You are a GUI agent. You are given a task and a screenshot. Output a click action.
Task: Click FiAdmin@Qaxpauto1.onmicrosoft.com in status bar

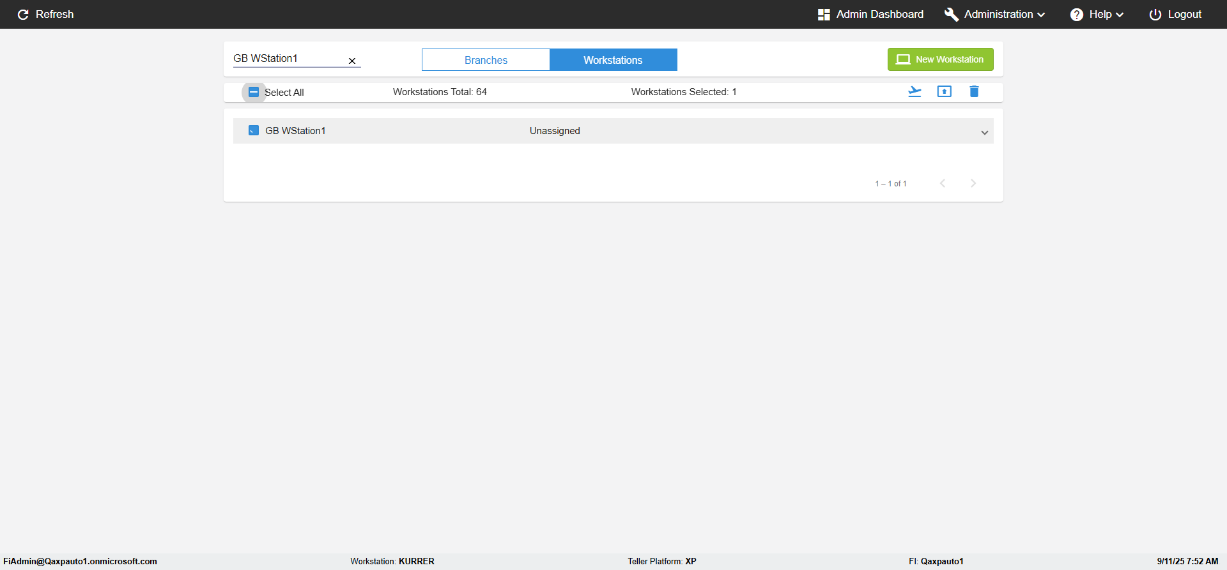(x=80, y=561)
